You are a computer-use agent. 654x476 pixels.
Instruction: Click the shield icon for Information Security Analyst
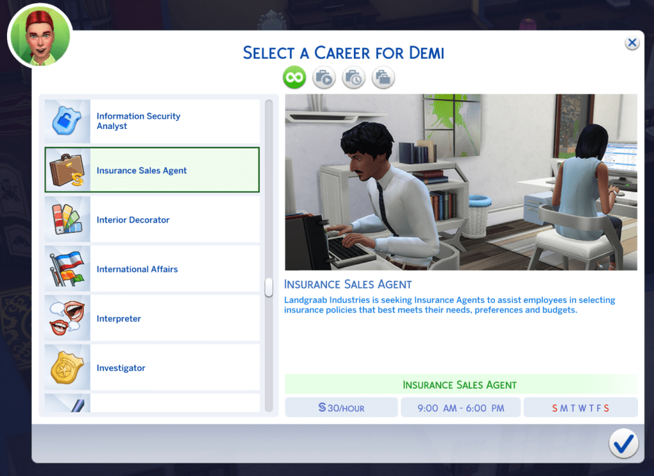pos(66,121)
